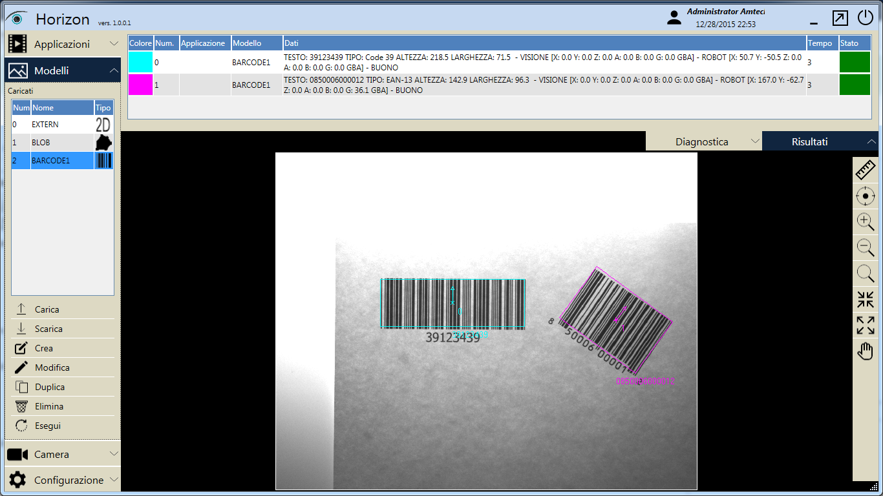The width and height of the screenshot is (883, 496).
Task: Click the blob shape icon of BLOB row
Action: pyautogui.click(x=103, y=143)
